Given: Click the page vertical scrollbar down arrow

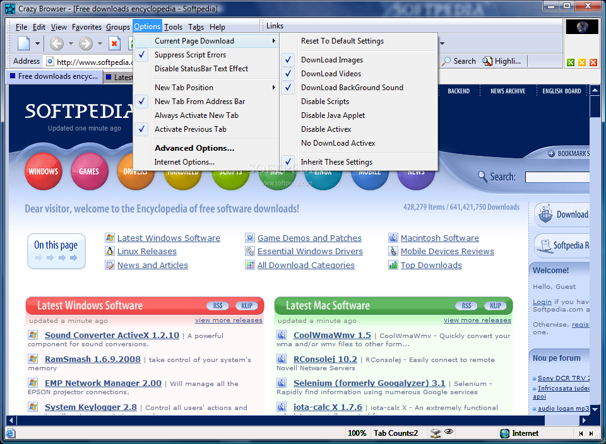Looking at the screenshot, I should (595, 409).
